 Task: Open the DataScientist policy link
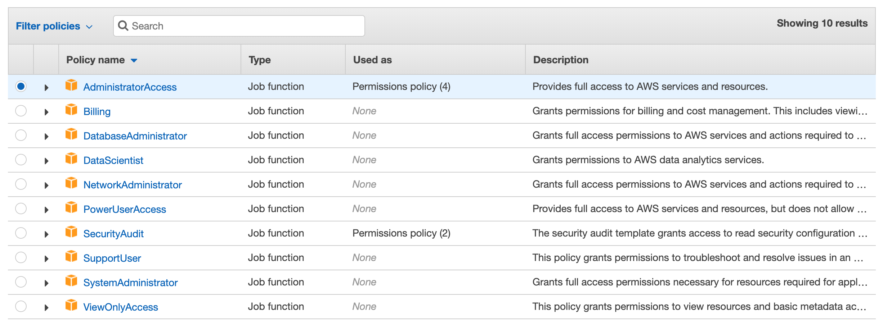coord(113,160)
